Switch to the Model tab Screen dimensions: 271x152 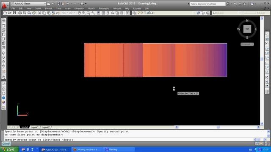[25, 127]
